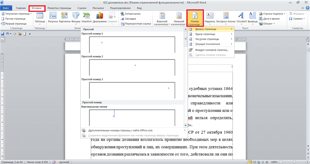Switch to the Главная tab
The height and width of the screenshot is (164, 310).
point(21,8)
